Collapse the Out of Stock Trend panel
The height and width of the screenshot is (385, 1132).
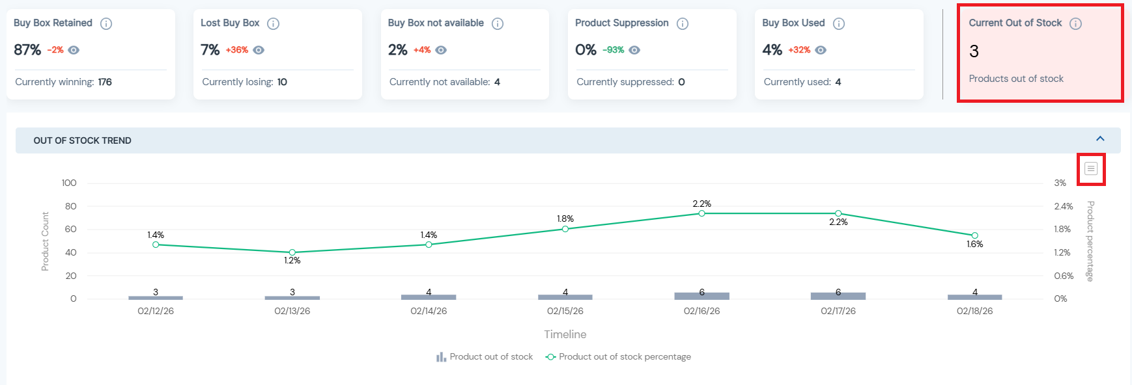[1100, 139]
